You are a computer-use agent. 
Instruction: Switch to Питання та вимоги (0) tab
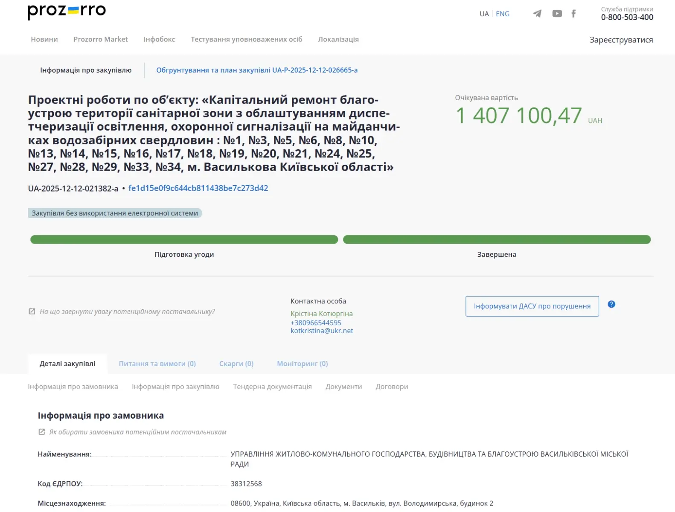[157, 364]
